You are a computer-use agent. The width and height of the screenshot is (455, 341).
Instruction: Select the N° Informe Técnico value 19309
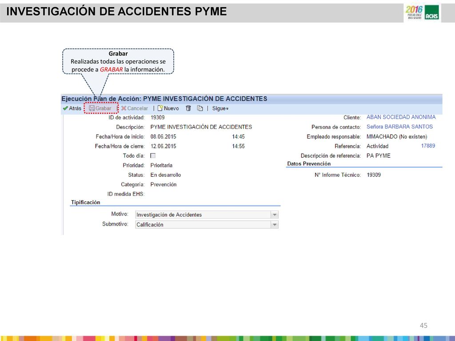click(374, 175)
